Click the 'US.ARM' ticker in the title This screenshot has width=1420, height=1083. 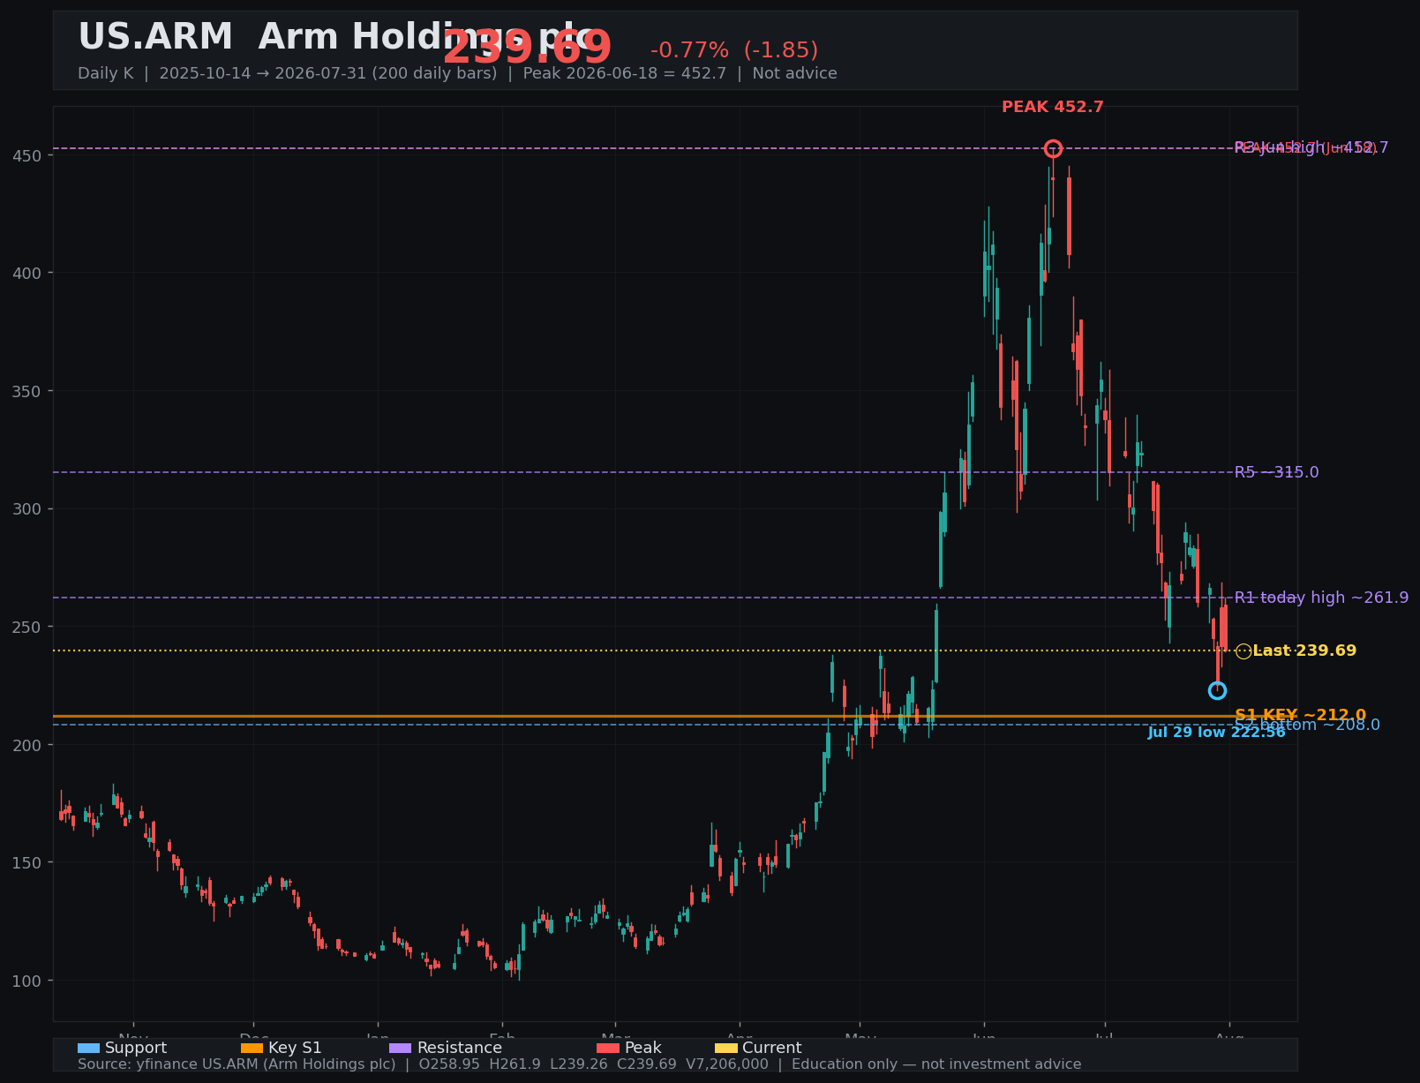click(x=155, y=37)
